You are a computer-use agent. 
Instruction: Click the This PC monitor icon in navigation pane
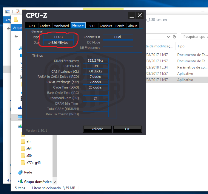point(20,117)
